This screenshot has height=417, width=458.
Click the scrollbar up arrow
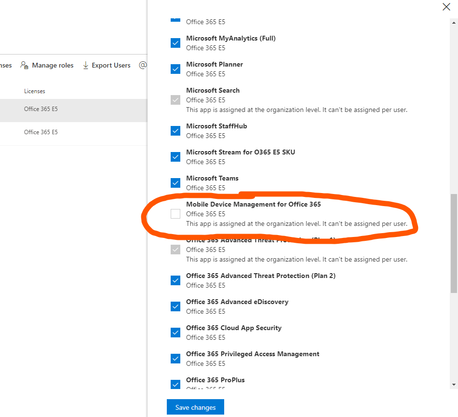click(454, 23)
